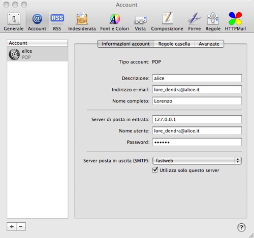Switch to the Regole casella tab

(x=174, y=44)
